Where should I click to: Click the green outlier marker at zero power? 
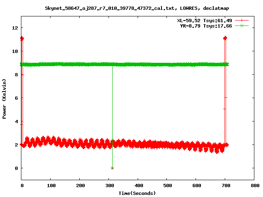[x=112, y=168]
